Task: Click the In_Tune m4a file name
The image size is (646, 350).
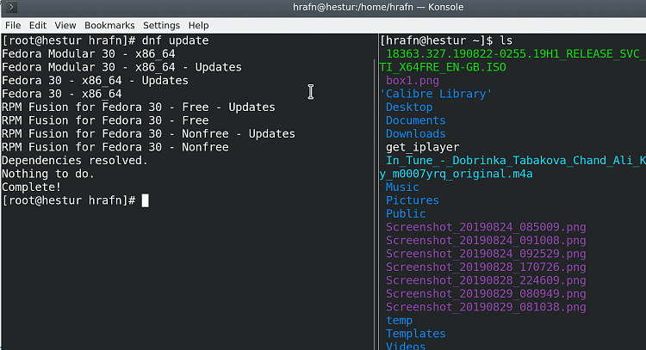Action: pyautogui.click(x=512, y=167)
